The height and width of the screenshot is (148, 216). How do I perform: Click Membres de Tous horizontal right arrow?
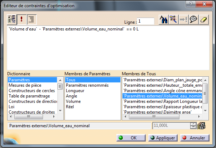click(x=199, y=117)
